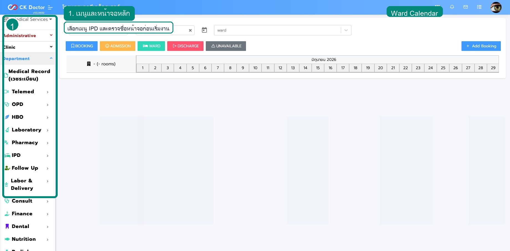Click the Medical Record file icon
This screenshot has width=510, height=251.
click(x=6, y=75)
